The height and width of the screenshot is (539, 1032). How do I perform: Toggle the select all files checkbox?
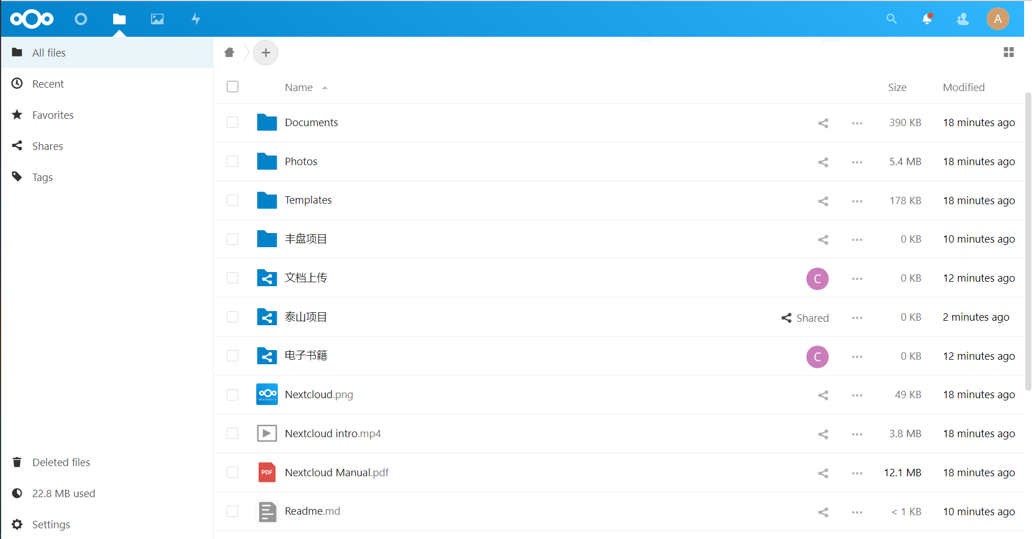[x=233, y=87]
